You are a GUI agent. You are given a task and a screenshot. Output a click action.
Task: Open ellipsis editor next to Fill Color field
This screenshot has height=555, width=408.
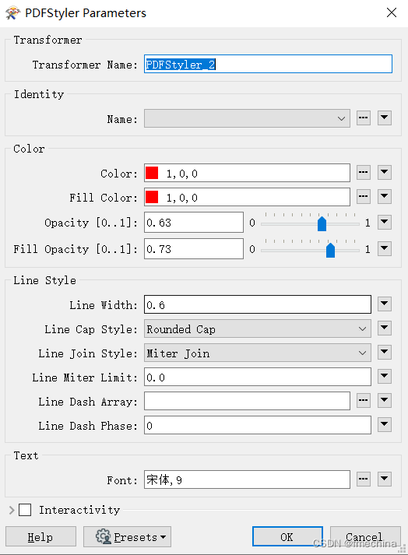click(364, 197)
